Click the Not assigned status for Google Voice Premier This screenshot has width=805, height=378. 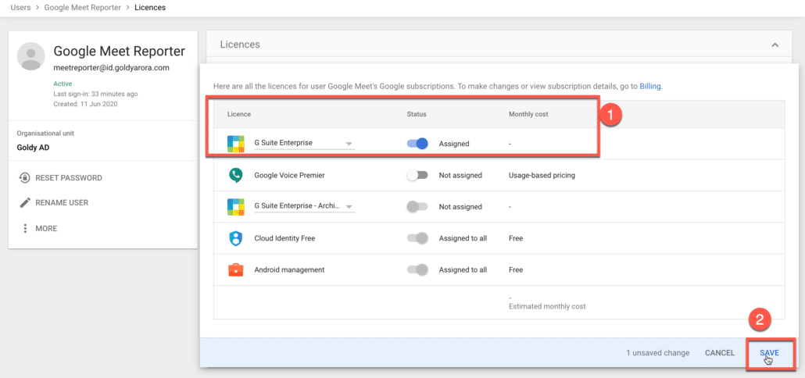click(x=460, y=176)
